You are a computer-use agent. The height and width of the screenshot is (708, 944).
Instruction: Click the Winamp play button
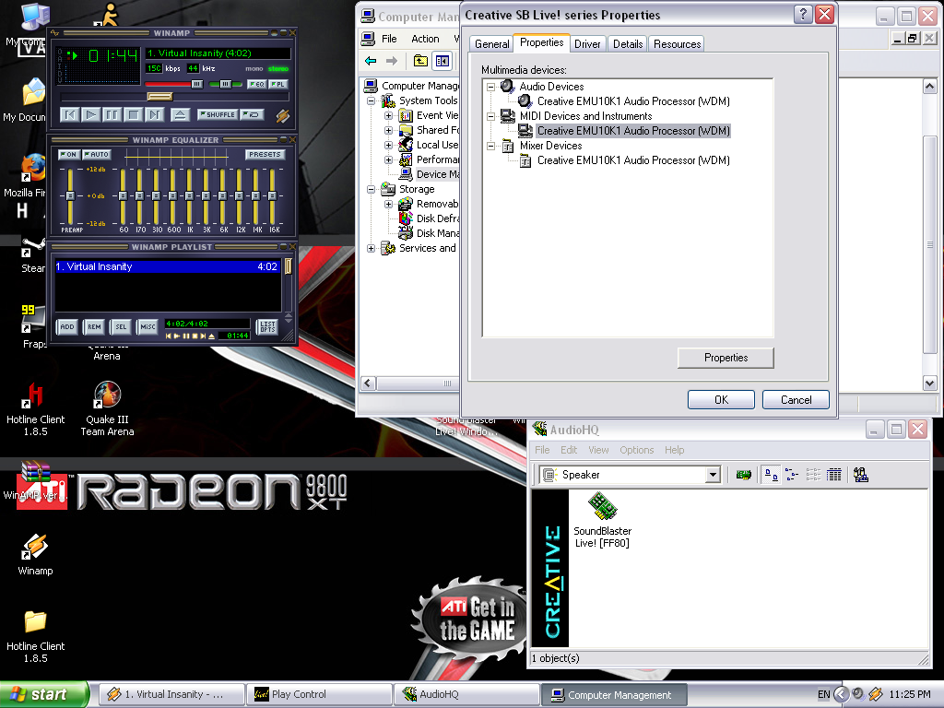[90, 114]
